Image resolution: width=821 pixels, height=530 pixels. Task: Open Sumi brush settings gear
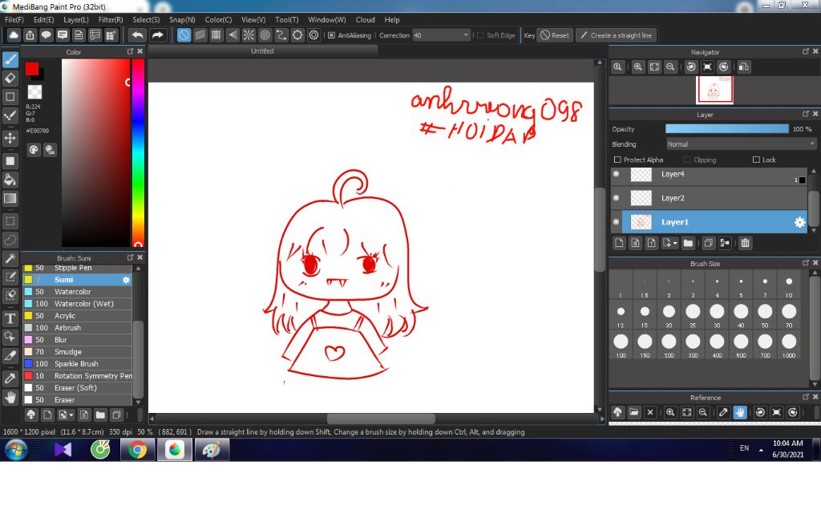(x=126, y=280)
